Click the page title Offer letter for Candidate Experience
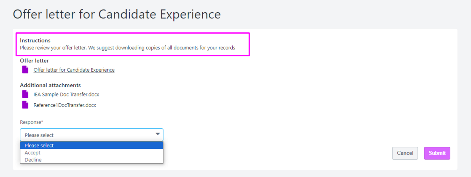This screenshot has width=471, height=177. [117, 14]
